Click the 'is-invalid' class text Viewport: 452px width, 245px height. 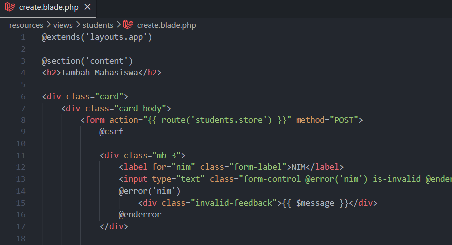[397, 179]
